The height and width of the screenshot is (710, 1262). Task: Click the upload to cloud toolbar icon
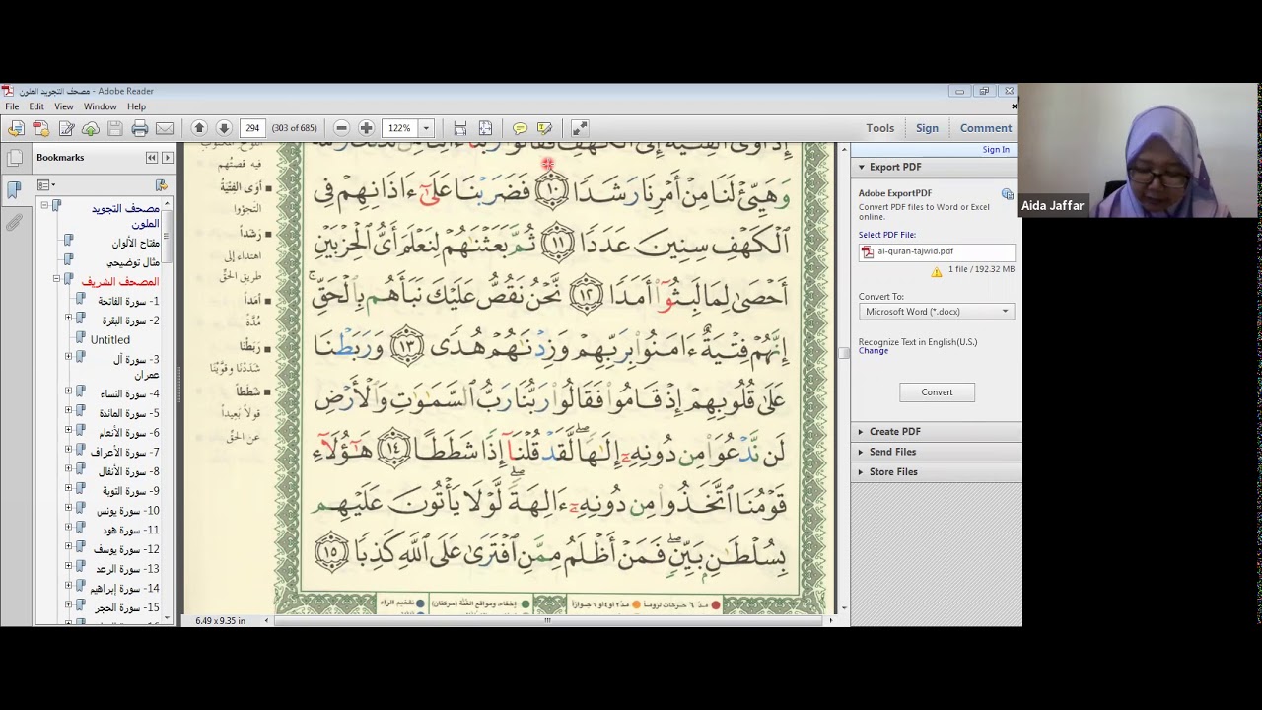pyautogui.click(x=90, y=128)
